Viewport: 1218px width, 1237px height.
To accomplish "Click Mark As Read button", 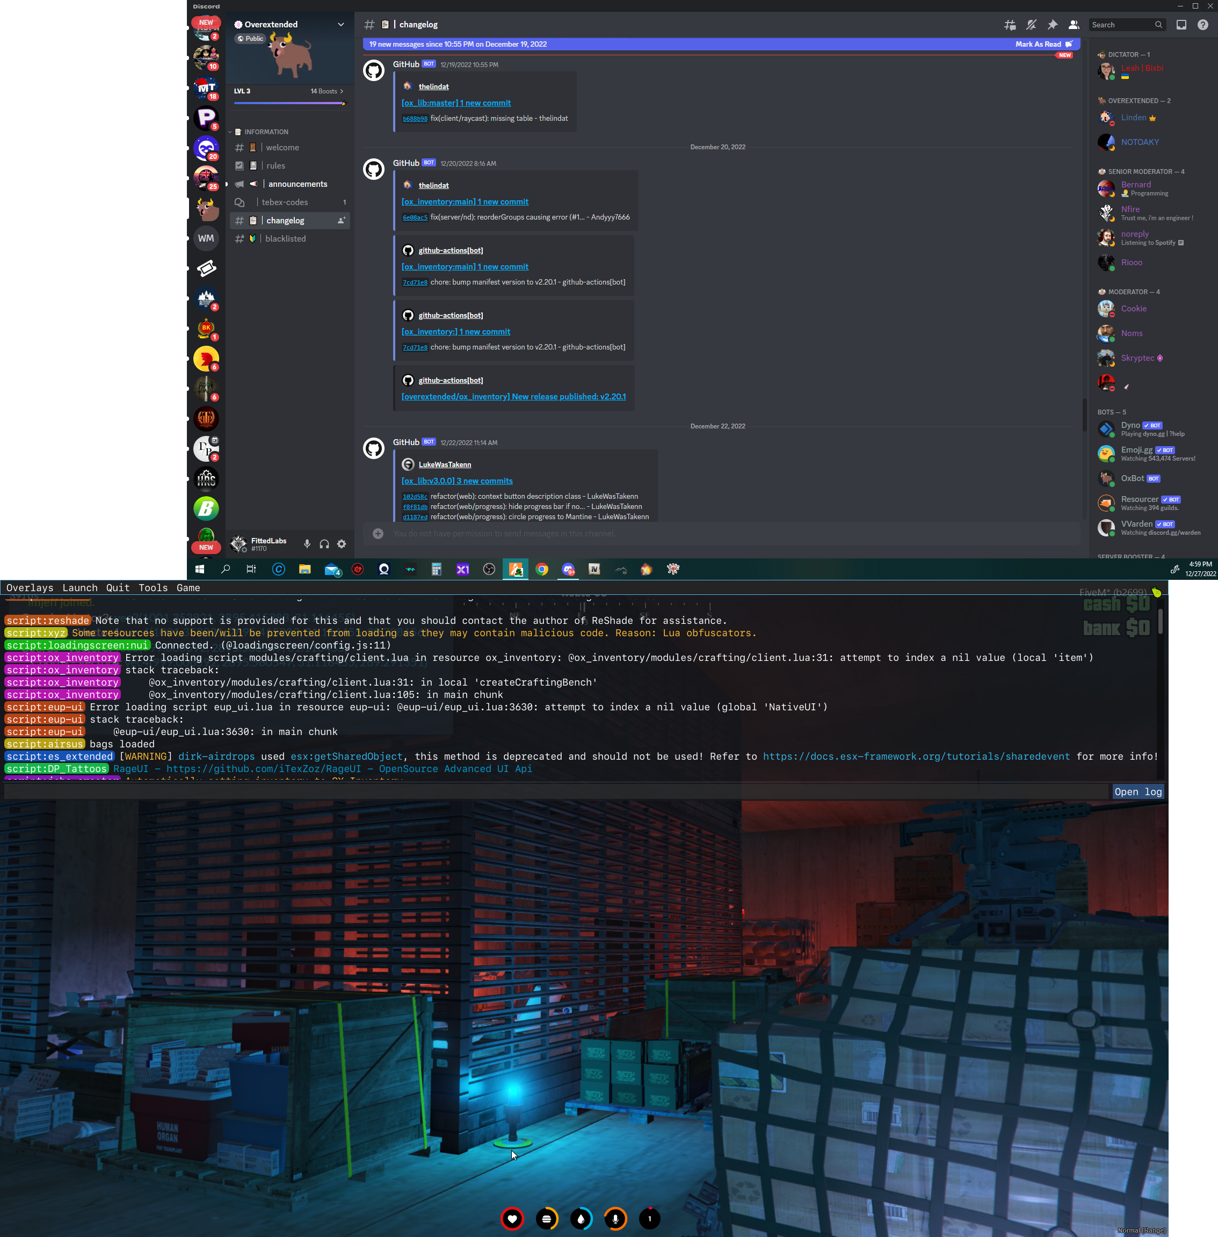I will [1044, 44].
